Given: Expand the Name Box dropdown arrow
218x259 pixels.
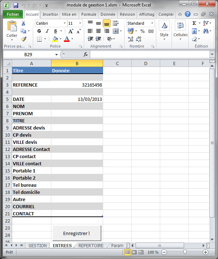Looking at the screenshot, I should tap(56, 54).
